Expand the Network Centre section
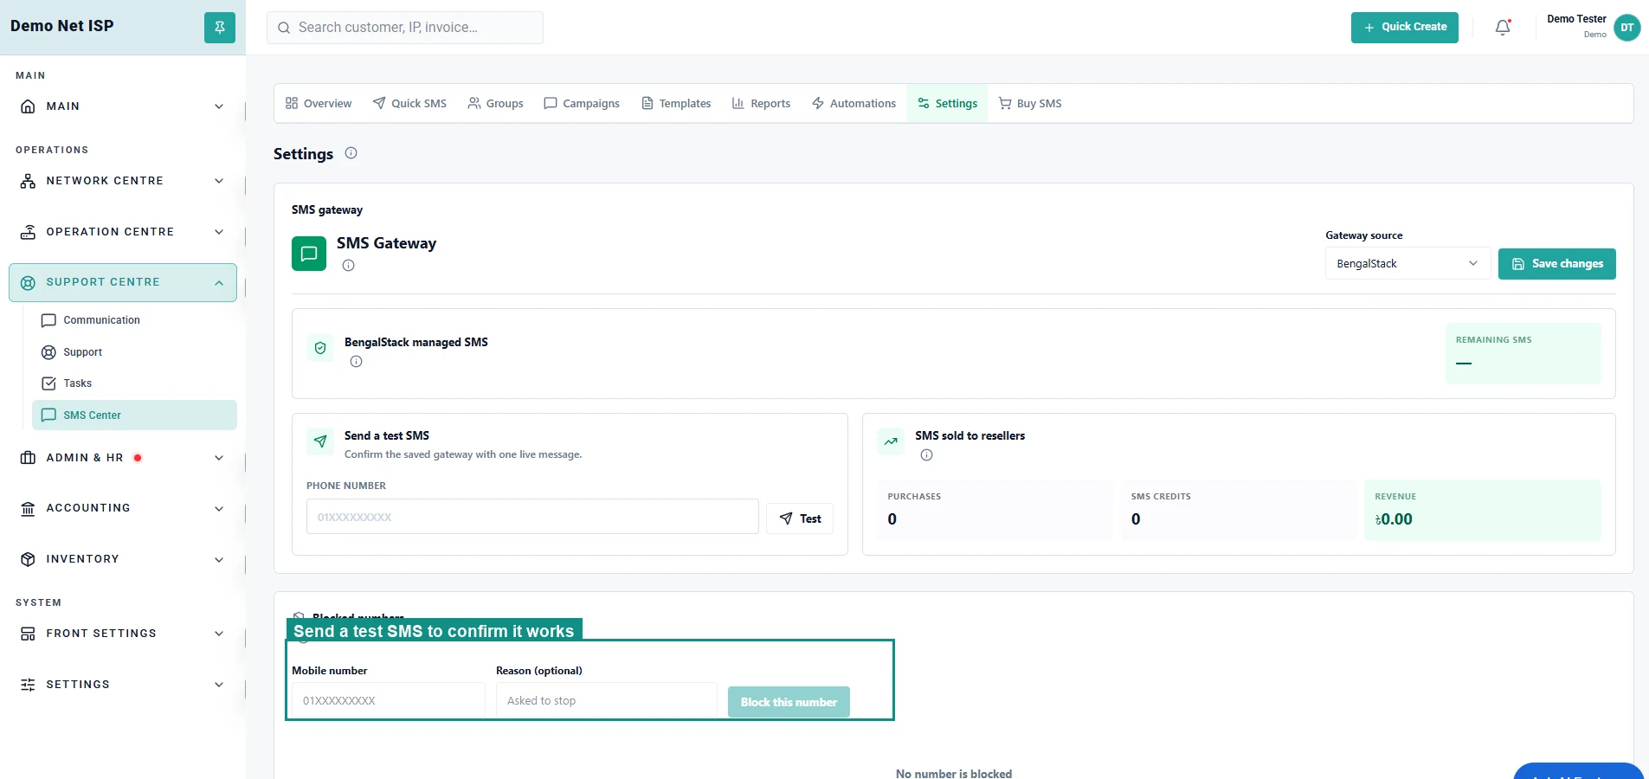This screenshot has height=779, width=1649. (123, 181)
